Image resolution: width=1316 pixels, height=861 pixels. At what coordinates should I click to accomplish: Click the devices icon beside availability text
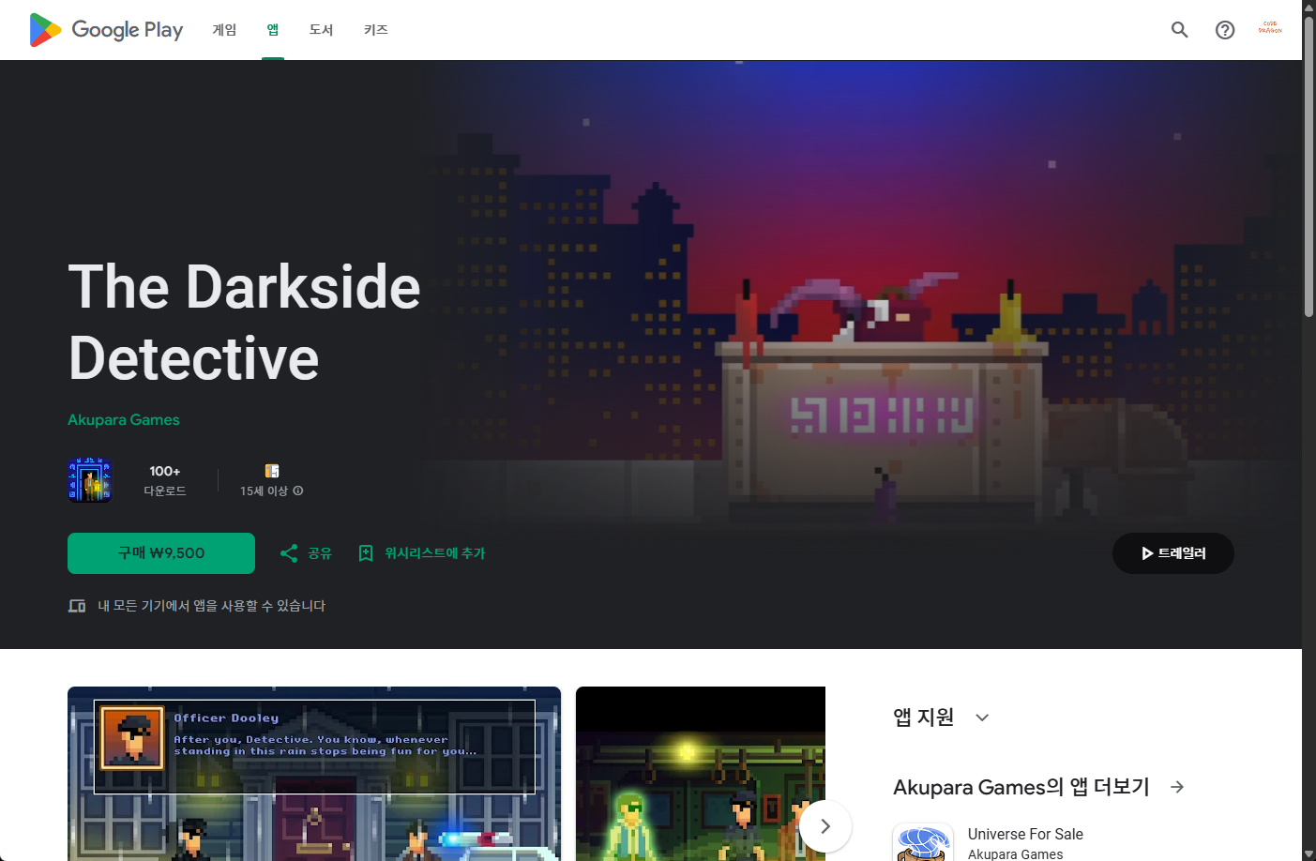point(77,606)
